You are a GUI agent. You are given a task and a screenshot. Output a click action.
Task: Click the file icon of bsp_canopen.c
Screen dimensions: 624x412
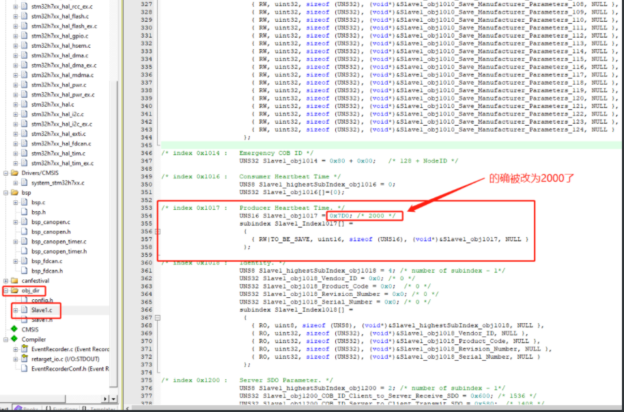pyautogui.click(x=25, y=222)
